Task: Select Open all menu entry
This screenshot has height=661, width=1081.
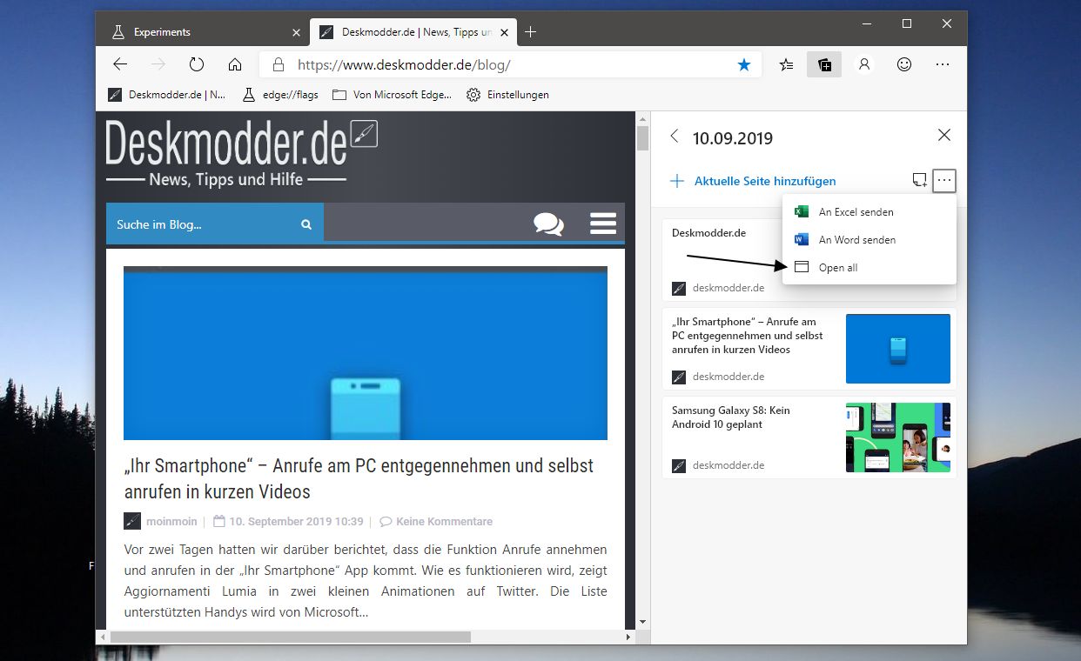Action: tap(869, 267)
